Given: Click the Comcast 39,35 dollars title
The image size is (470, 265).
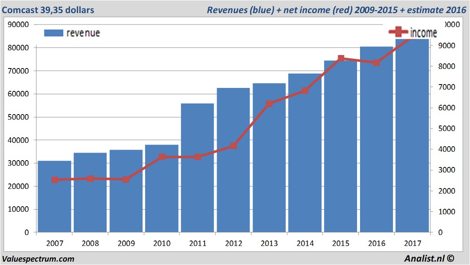Looking at the screenshot, I should 48,10.
